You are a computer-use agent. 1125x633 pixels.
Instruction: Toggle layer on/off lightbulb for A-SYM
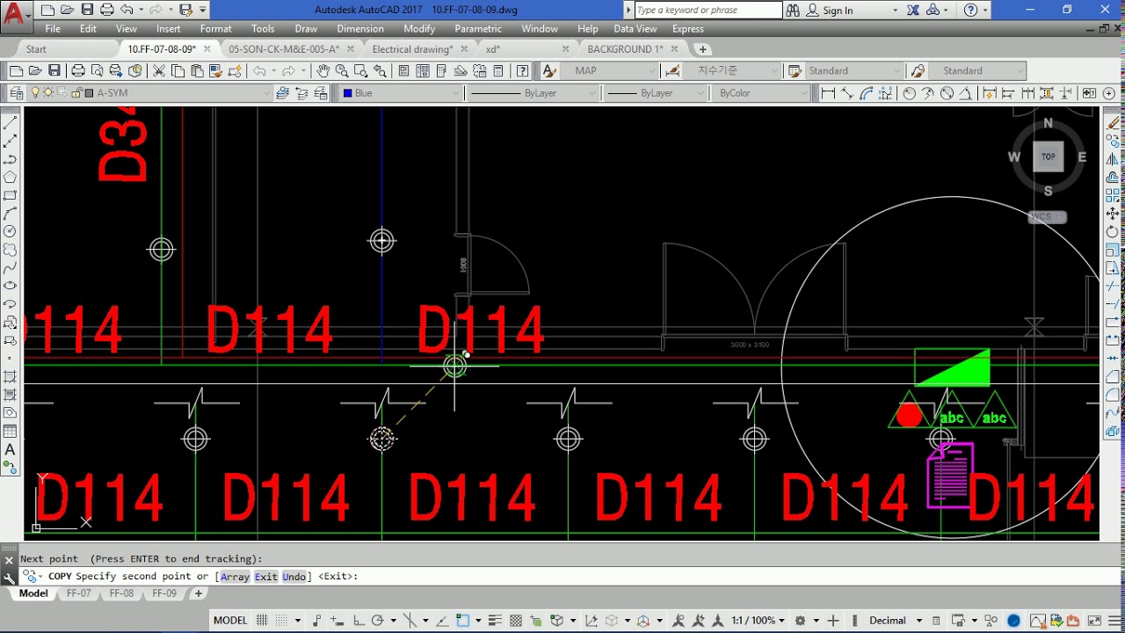point(35,92)
